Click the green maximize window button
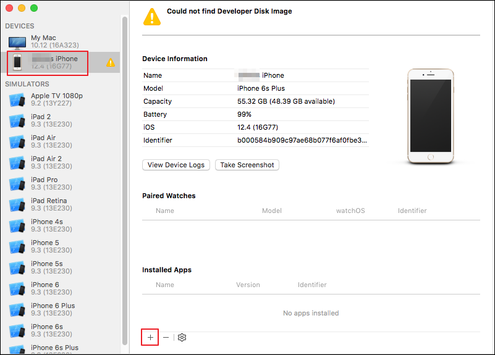This screenshot has width=495, height=355. click(x=34, y=8)
